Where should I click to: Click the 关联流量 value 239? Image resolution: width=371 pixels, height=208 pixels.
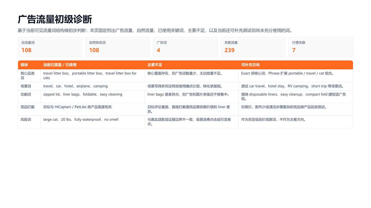230,50
